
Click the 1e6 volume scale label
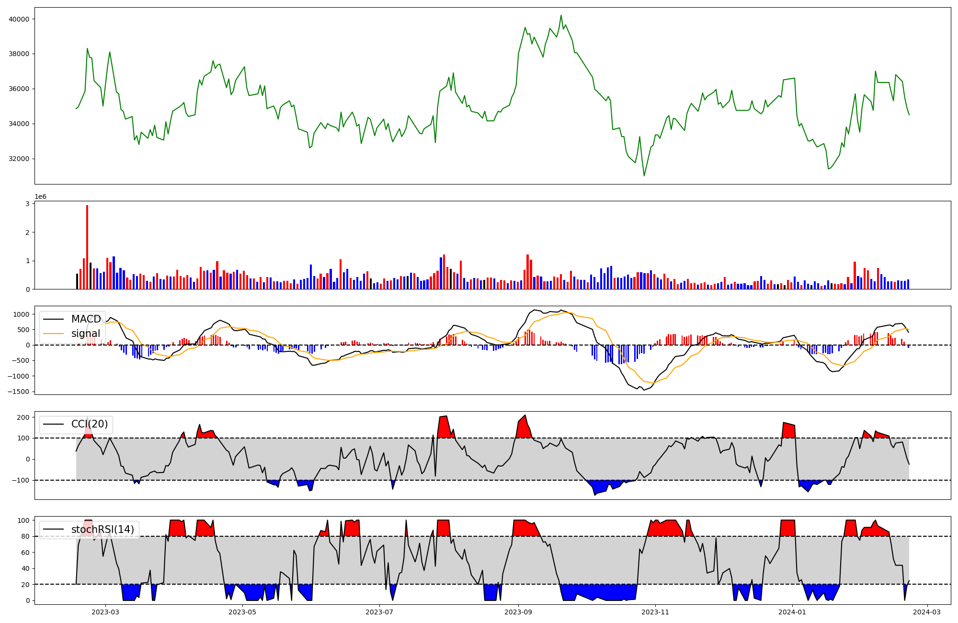click(41, 197)
